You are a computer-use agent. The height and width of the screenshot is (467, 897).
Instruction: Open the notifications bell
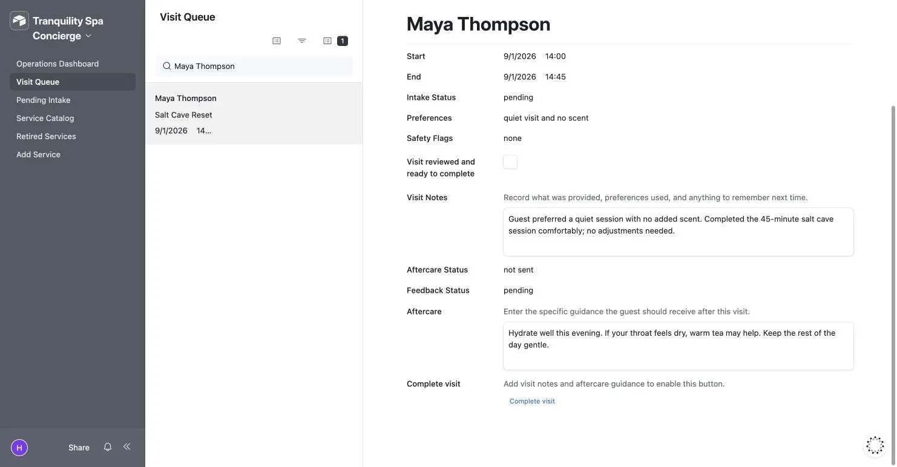point(108,447)
